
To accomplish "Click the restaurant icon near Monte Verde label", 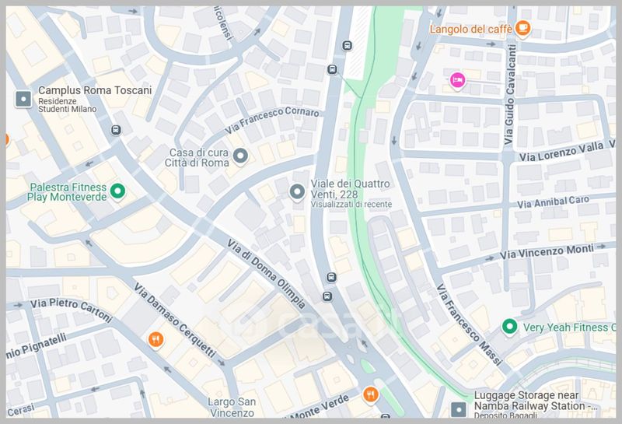I will [x=371, y=394].
